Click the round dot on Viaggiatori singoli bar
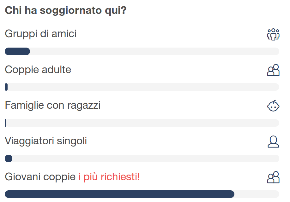Viewport: 290px width, 202px height. click(9, 159)
